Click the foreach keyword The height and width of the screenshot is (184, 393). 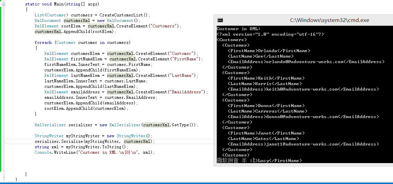43,43
